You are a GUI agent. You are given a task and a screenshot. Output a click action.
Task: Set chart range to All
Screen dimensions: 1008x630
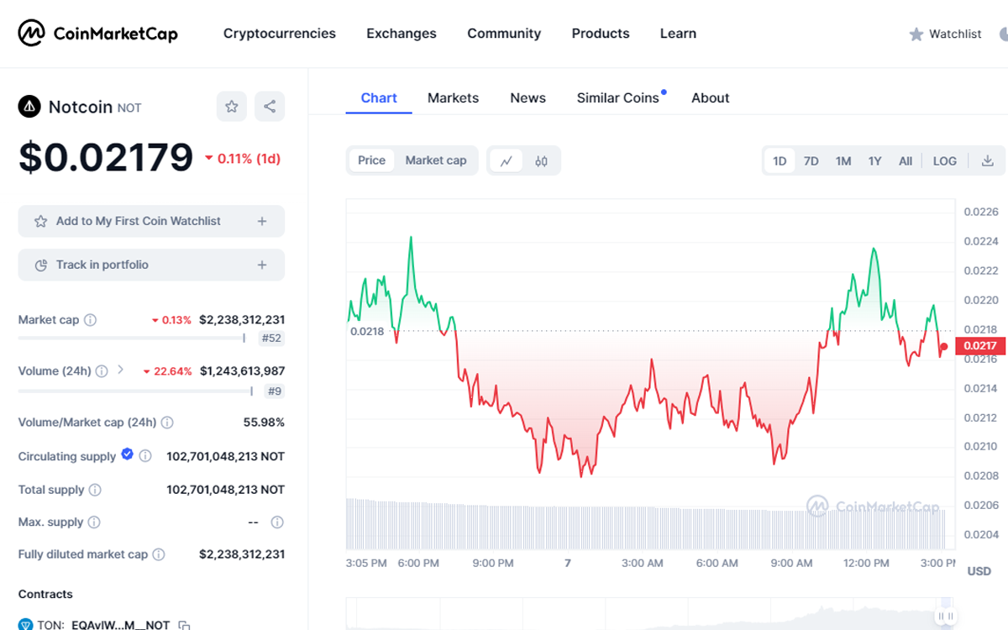906,160
